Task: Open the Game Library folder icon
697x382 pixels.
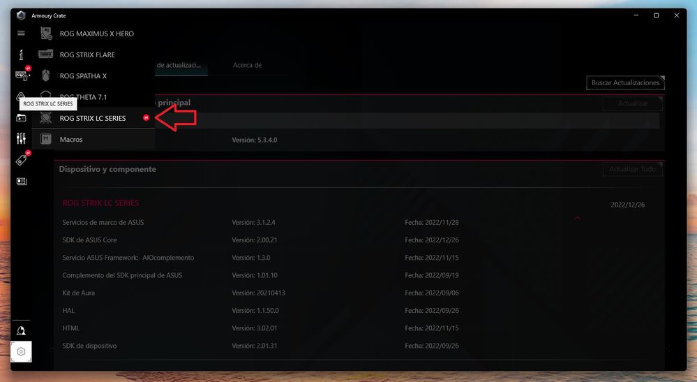Action: [x=21, y=118]
